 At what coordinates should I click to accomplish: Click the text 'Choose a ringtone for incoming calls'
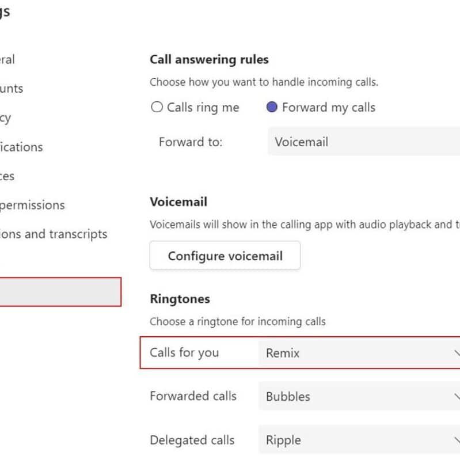coord(238,321)
